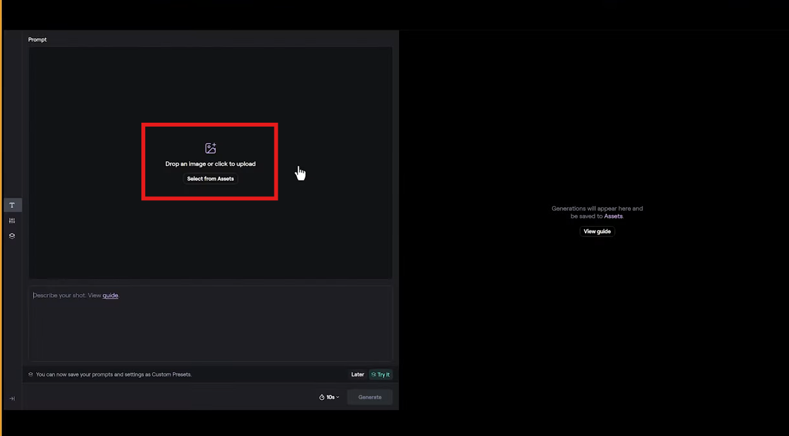This screenshot has width=789, height=436.
Task: Click the 'Generations will appear here and' text
Action: coord(597,209)
